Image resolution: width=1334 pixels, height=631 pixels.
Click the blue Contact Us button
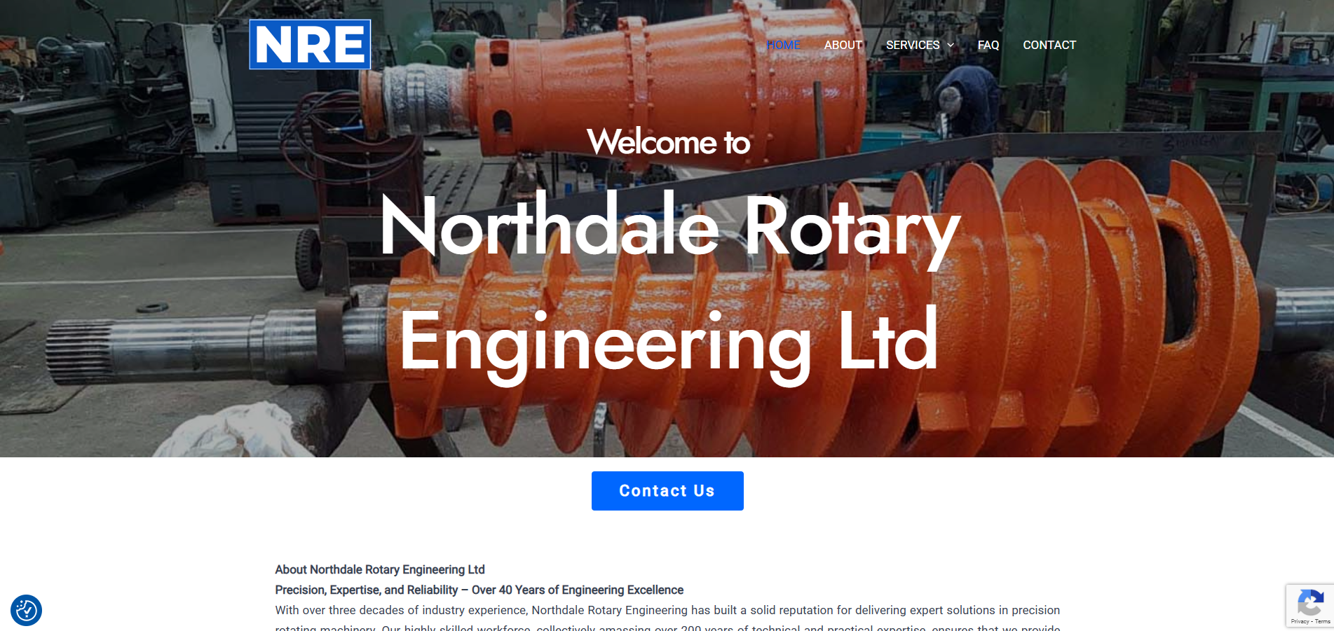click(x=667, y=491)
